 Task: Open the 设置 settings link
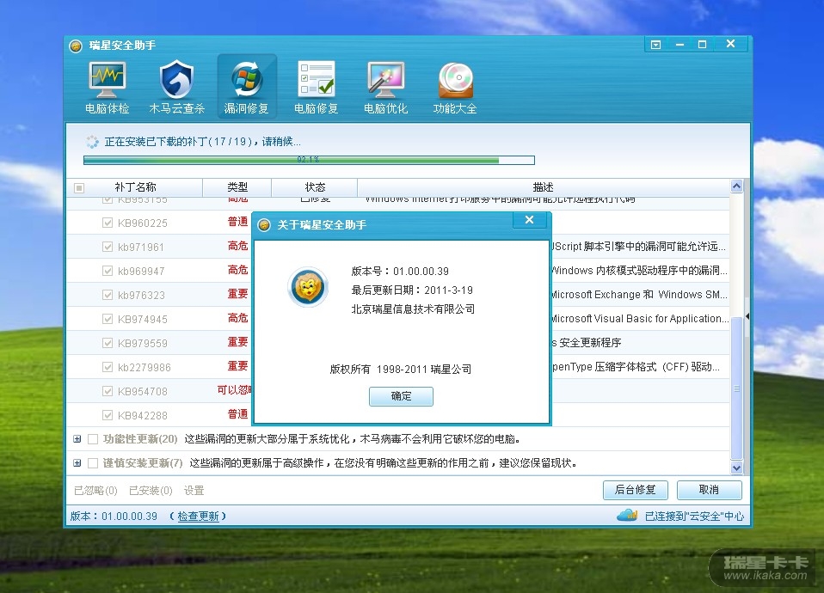194,491
